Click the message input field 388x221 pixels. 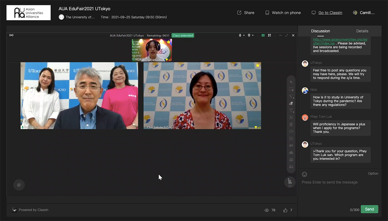coord(340,182)
